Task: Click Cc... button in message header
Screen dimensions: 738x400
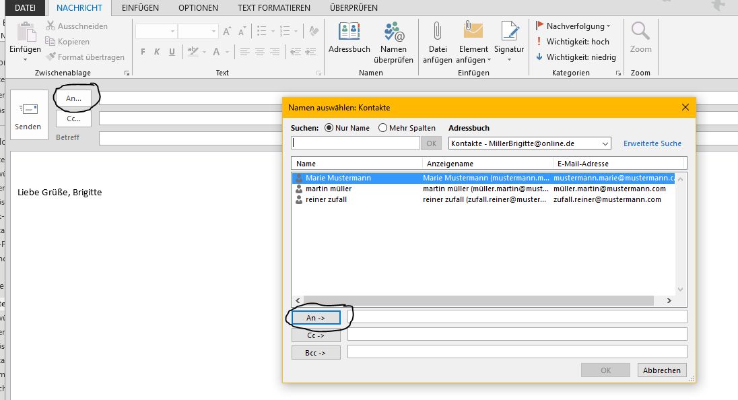Action: (73, 119)
